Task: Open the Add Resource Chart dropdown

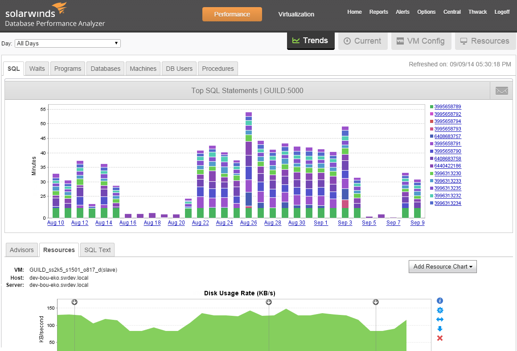Action: (x=443, y=267)
